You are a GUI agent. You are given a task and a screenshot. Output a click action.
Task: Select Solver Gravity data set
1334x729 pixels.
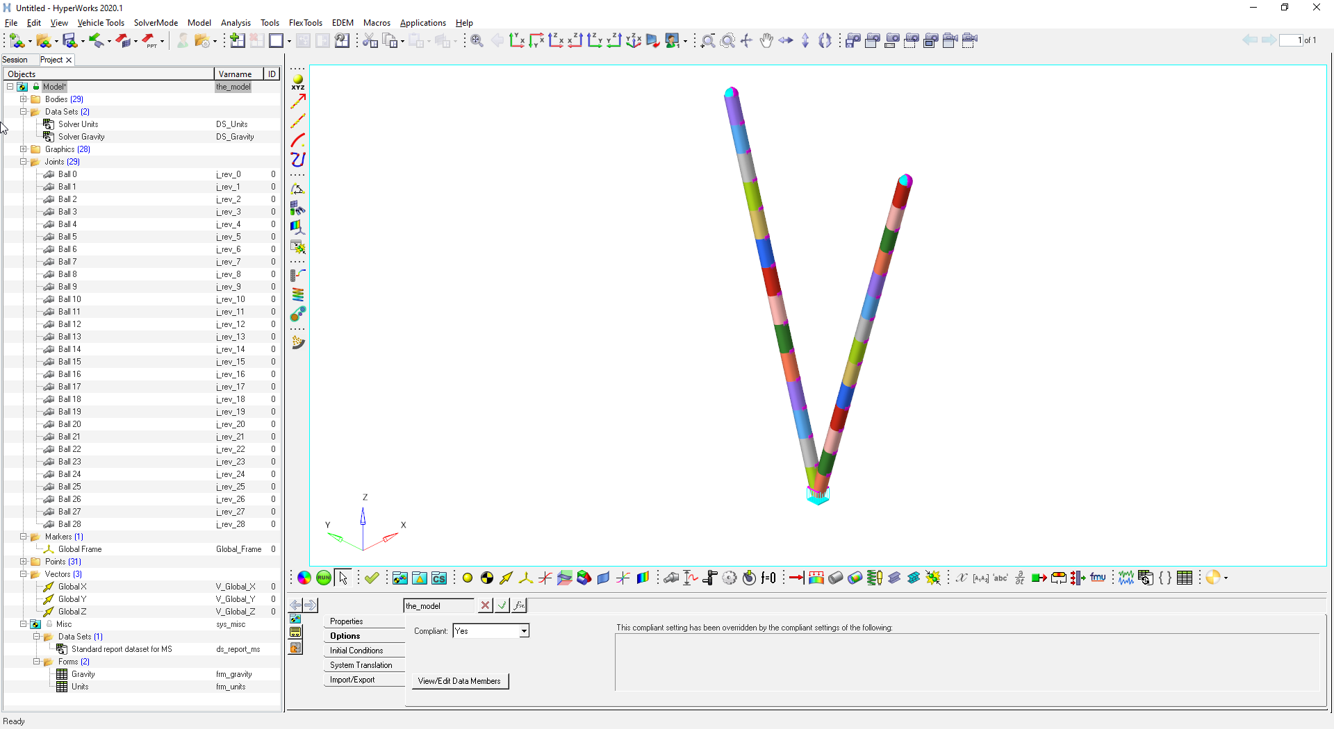pos(142,137)
